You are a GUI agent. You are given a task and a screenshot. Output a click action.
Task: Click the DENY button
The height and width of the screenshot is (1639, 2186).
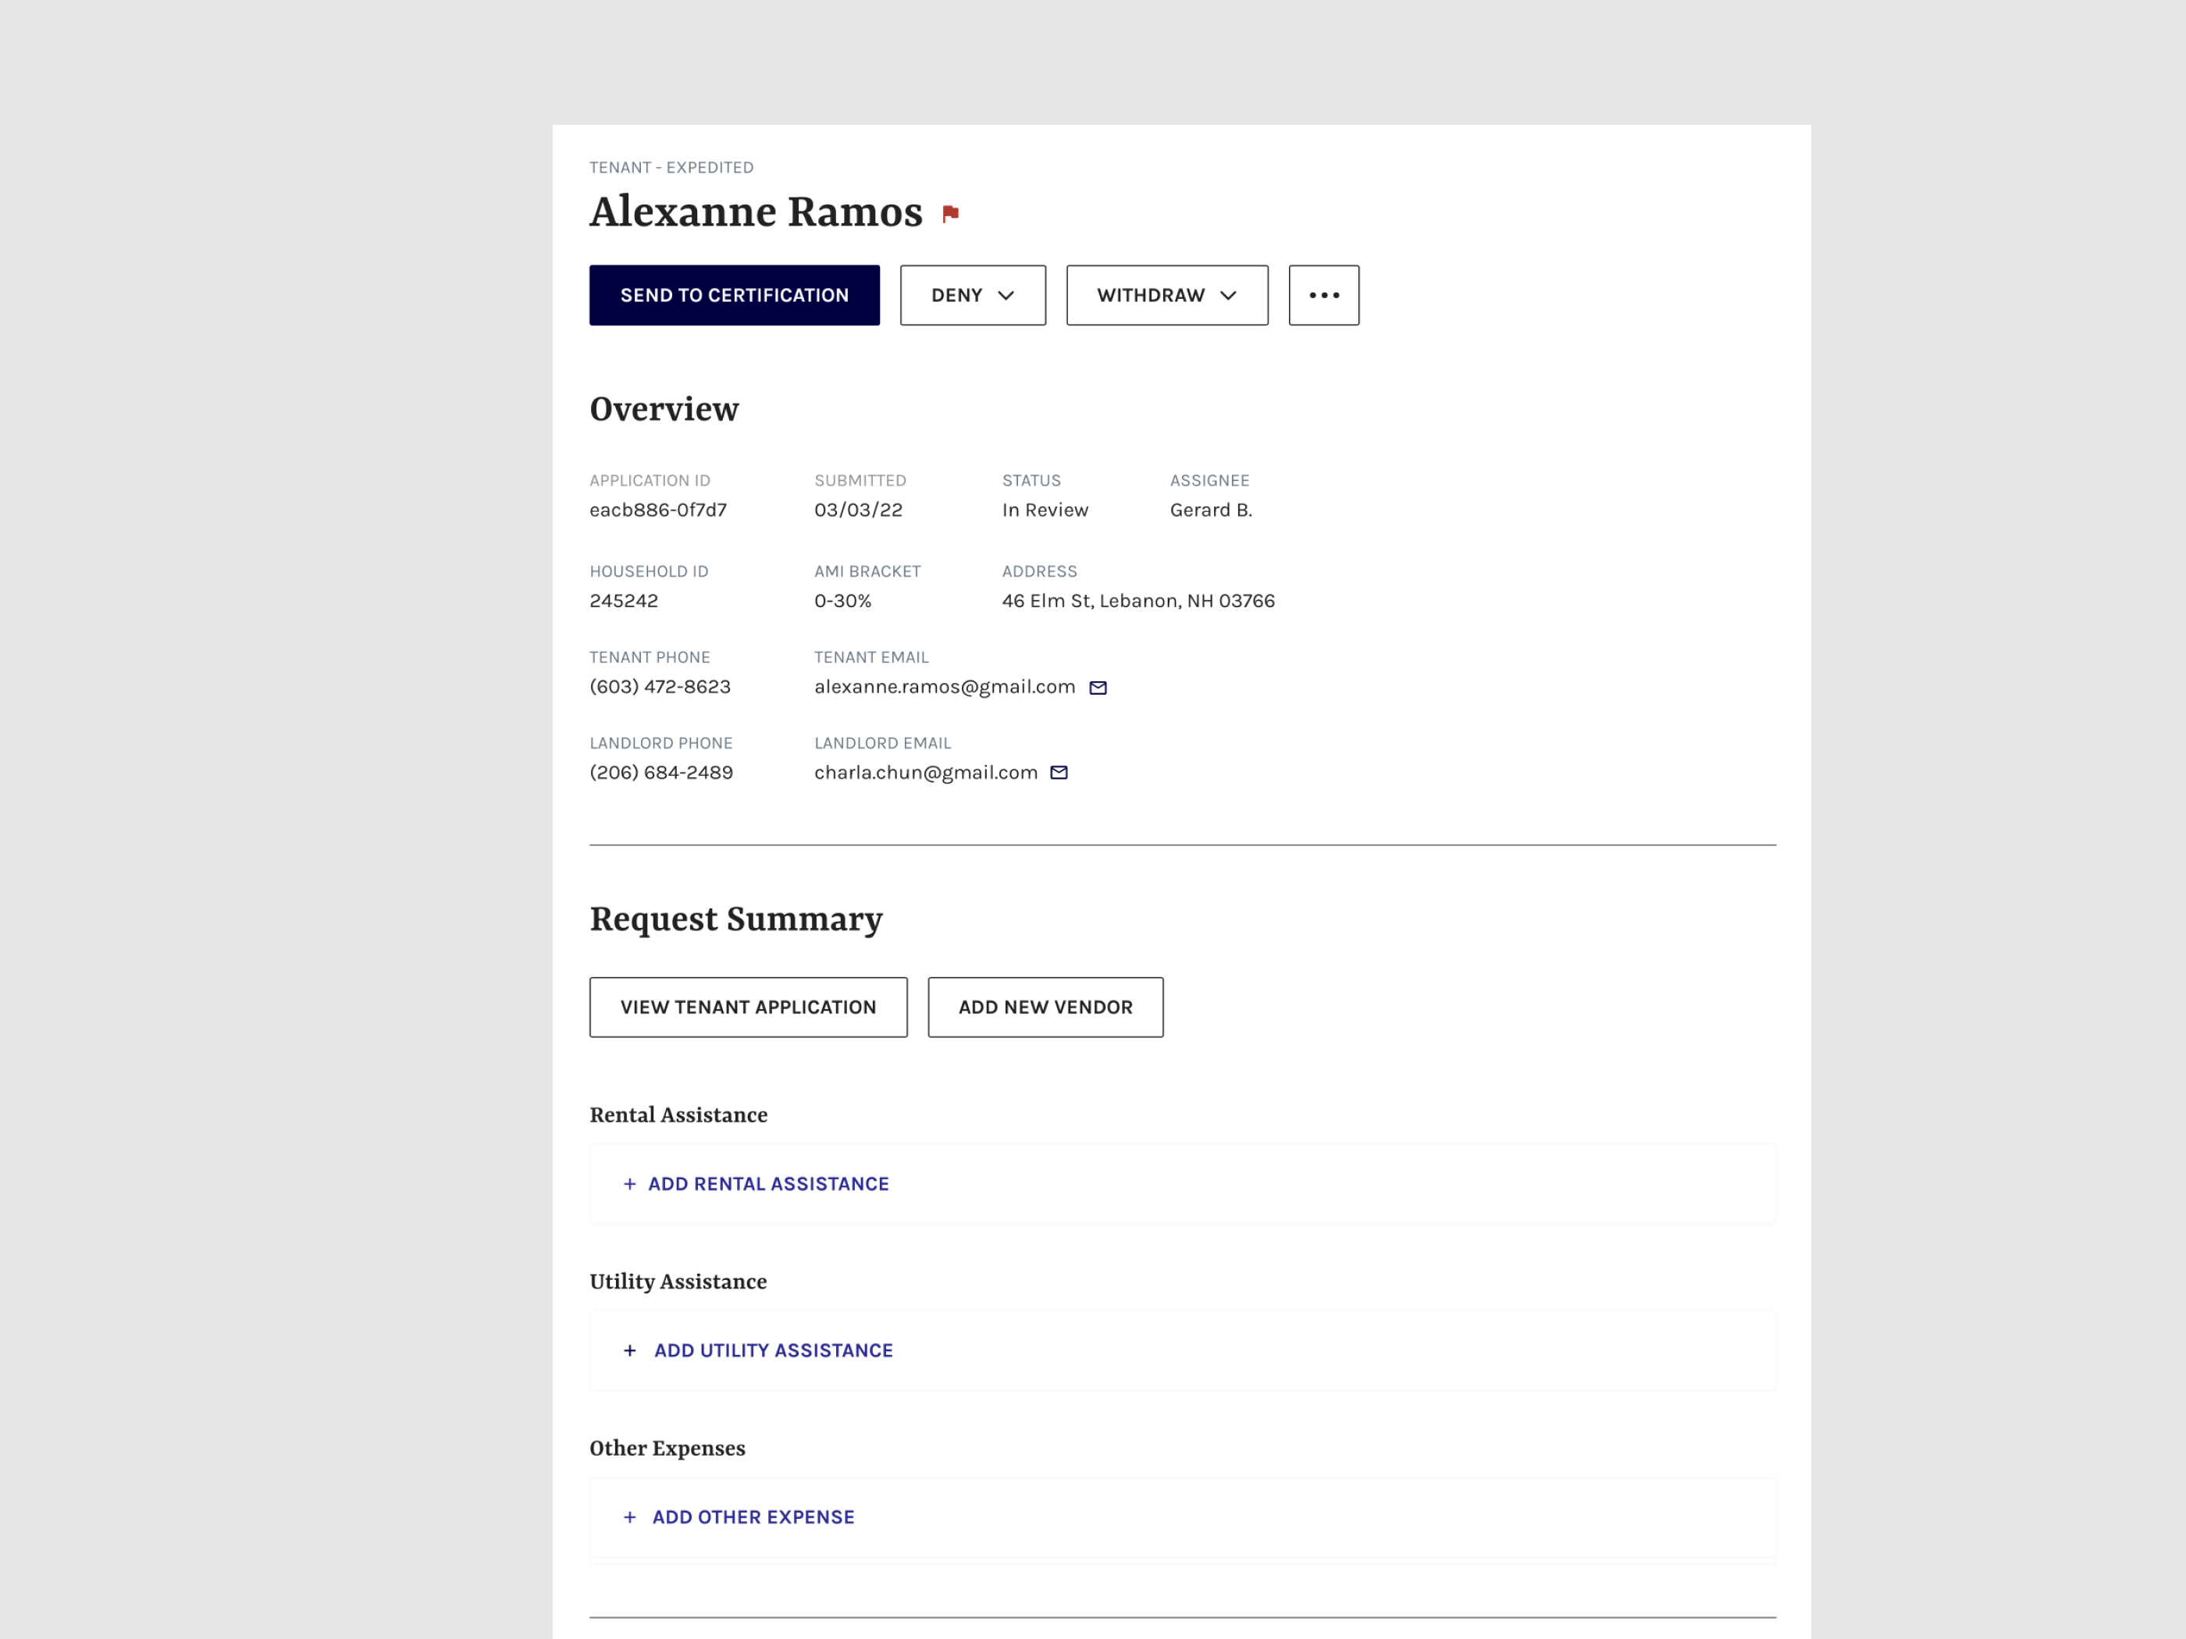click(973, 294)
